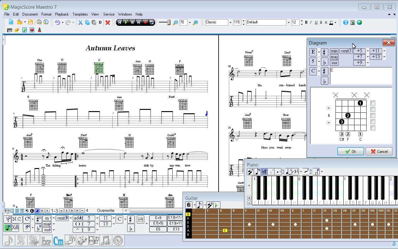Toggle the sharp for root E in Diagram dialog

coord(324,52)
